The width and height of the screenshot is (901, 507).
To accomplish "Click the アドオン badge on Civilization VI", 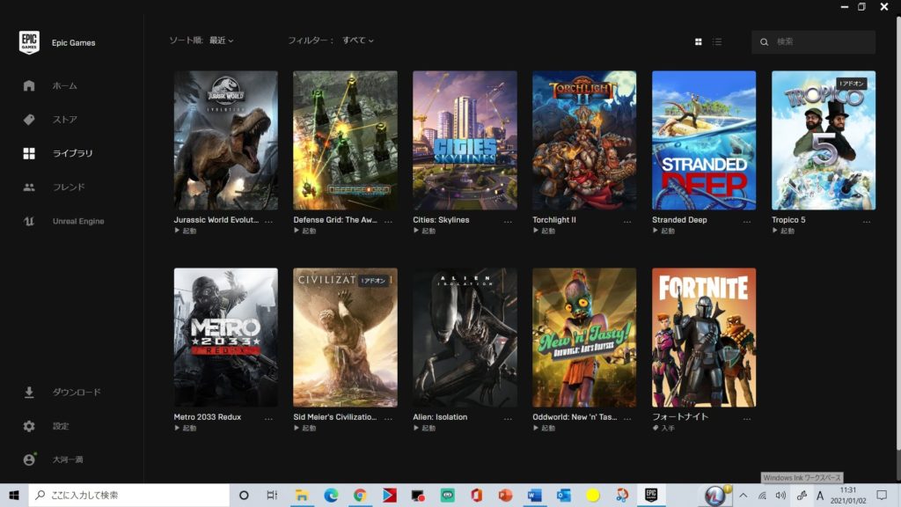I will [x=373, y=281].
